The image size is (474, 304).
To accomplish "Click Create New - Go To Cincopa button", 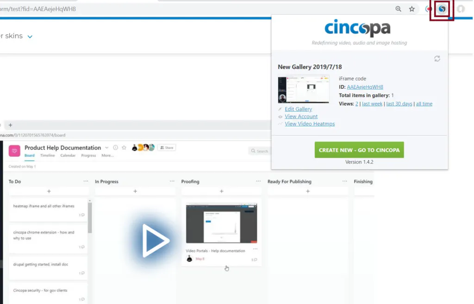I will pyautogui.click(x=359, y=150).
